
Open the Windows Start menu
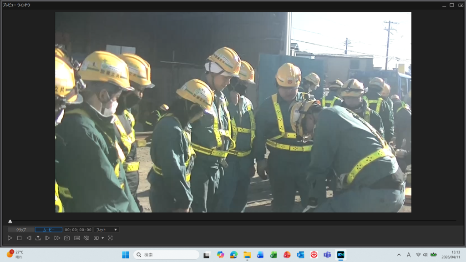[x=125, y=255]
